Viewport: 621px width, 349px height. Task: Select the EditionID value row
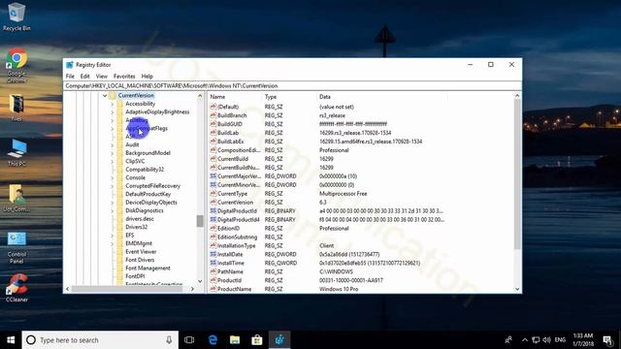[x=326, y=229]
